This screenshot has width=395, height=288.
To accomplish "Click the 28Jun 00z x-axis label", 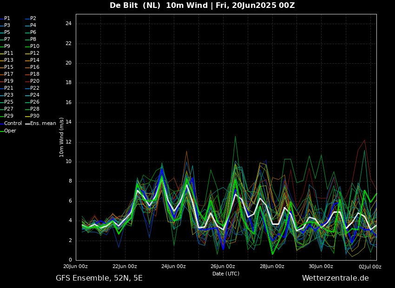I will pyautogui.click(x=272, y=266).
